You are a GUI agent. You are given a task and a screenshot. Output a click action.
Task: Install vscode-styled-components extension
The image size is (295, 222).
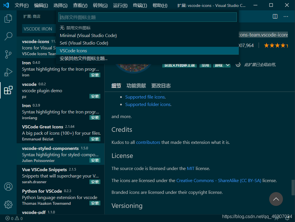95,160
